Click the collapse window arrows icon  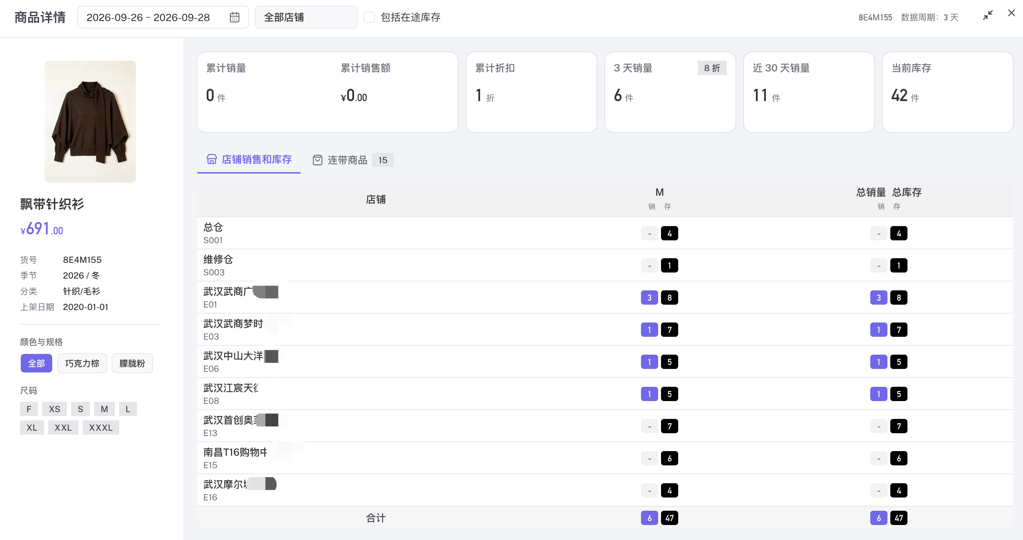(x=988, y=15)
